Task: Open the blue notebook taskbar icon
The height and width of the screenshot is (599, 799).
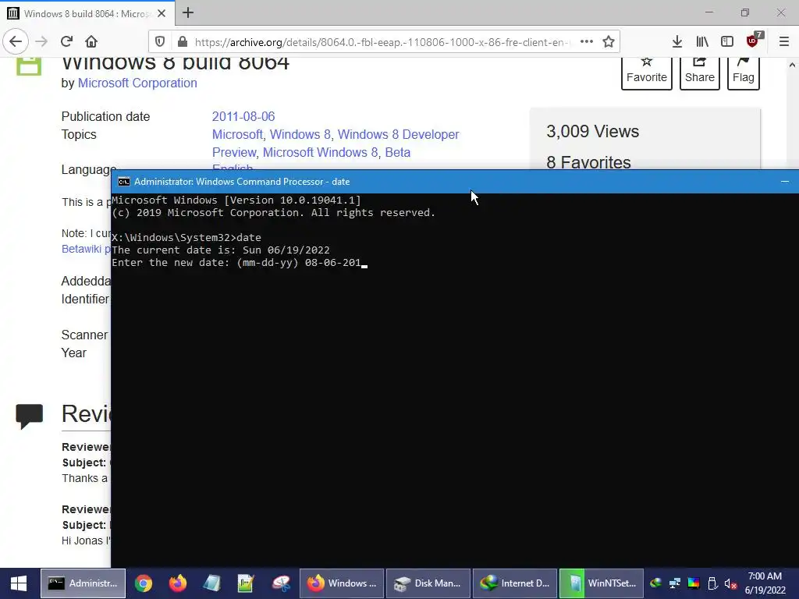Action: (x=212, y=583)
